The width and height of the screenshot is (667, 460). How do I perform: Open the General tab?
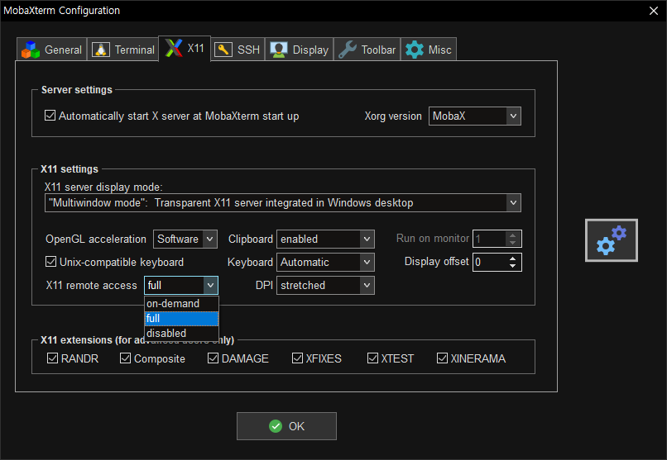52,50
